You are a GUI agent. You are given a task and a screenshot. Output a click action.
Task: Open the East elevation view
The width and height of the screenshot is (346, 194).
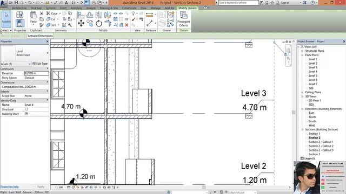311,113
